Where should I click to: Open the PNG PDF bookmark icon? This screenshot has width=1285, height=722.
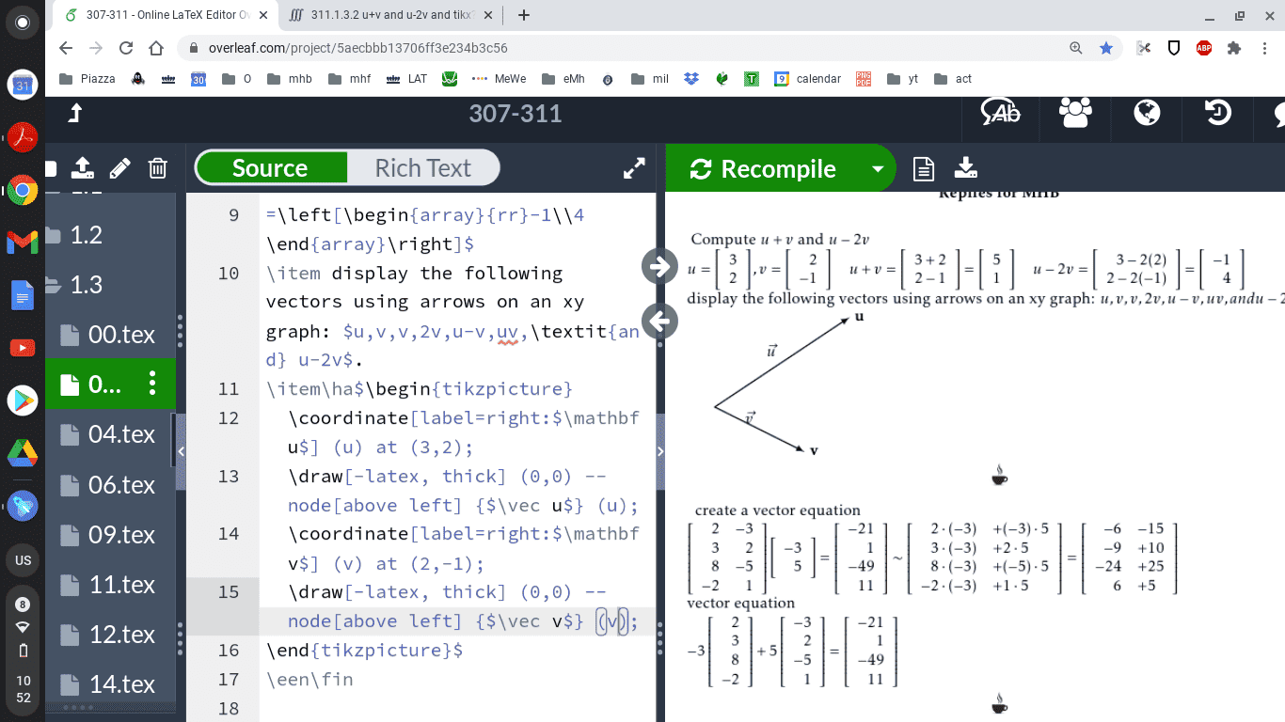(x=864, y=79)
